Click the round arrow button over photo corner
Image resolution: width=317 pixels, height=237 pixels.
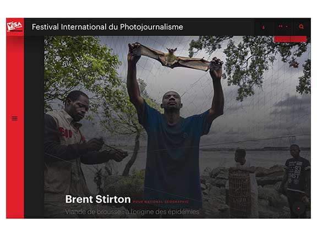pyautogui.click(x=298, y=208)
